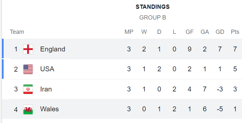The width and height of the screenshot is (242, 123).
Task: Open the USA team link
Action: click(47, 69)
